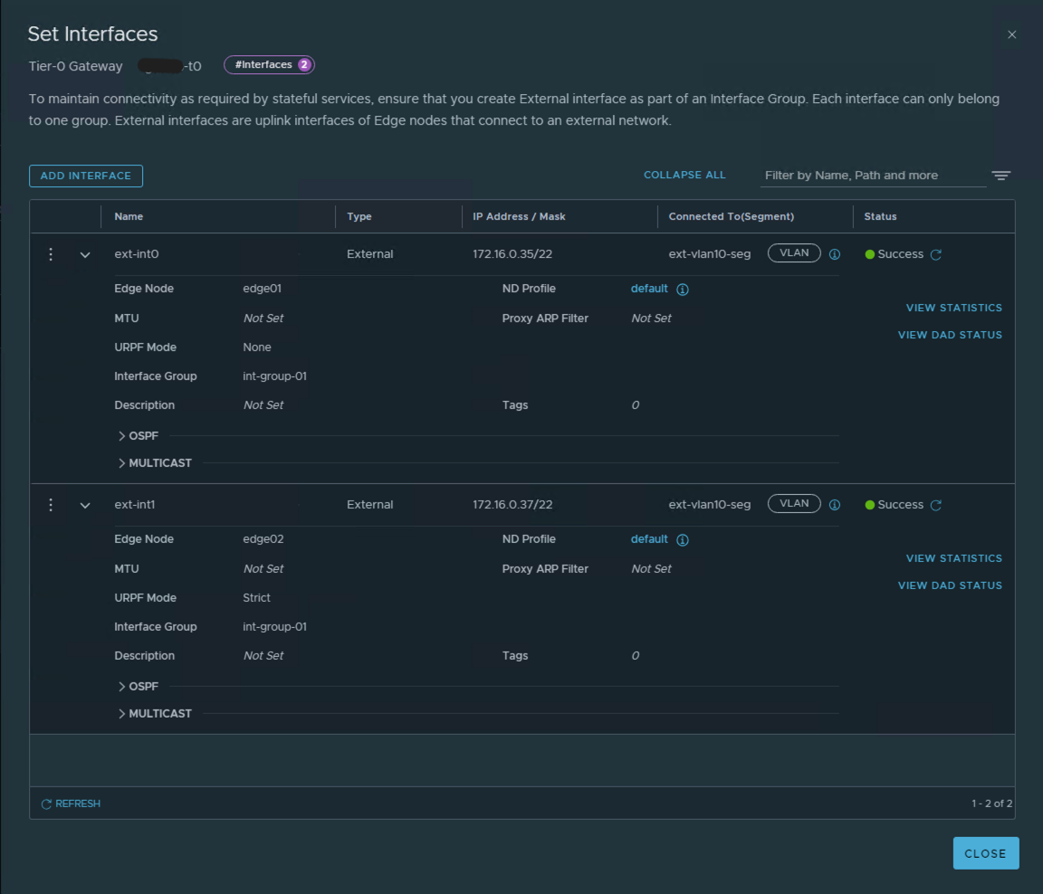The height and width of the screenshot is (894, 1043).
Task: Click the VLAN tag on the ext-int1 row
Action: [x=794, y=504]
